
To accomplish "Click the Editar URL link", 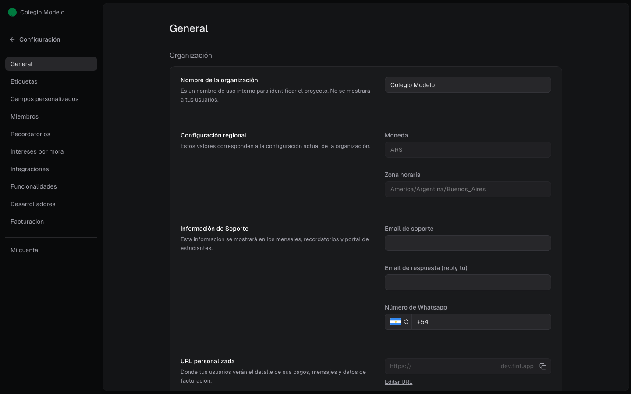I will (398, 382).
